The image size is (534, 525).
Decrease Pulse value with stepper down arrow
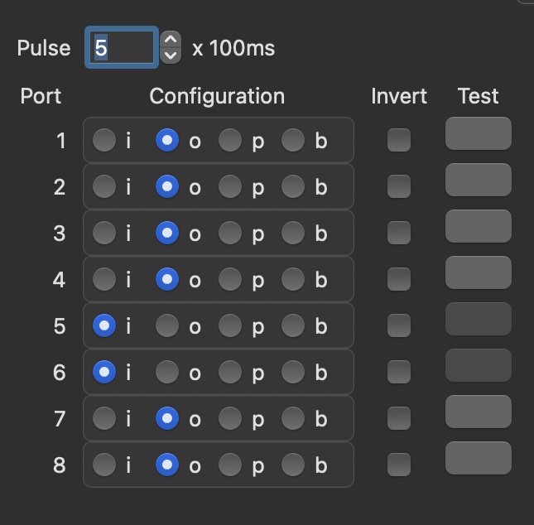pos(170,56)
